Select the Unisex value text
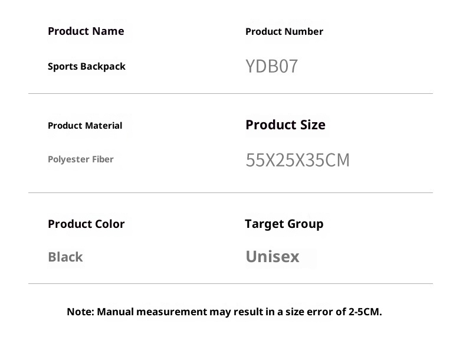The height and width of the screenshot is (343, 466). [x=272, y=257]
